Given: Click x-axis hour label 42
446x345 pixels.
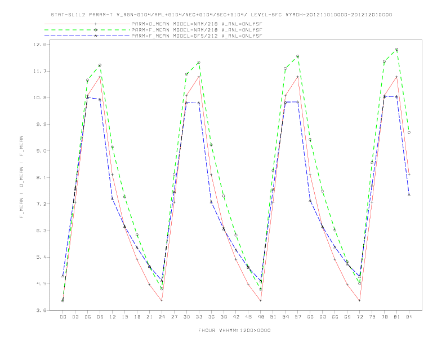Looking at the screenshot, I should [x=236, y=317].
